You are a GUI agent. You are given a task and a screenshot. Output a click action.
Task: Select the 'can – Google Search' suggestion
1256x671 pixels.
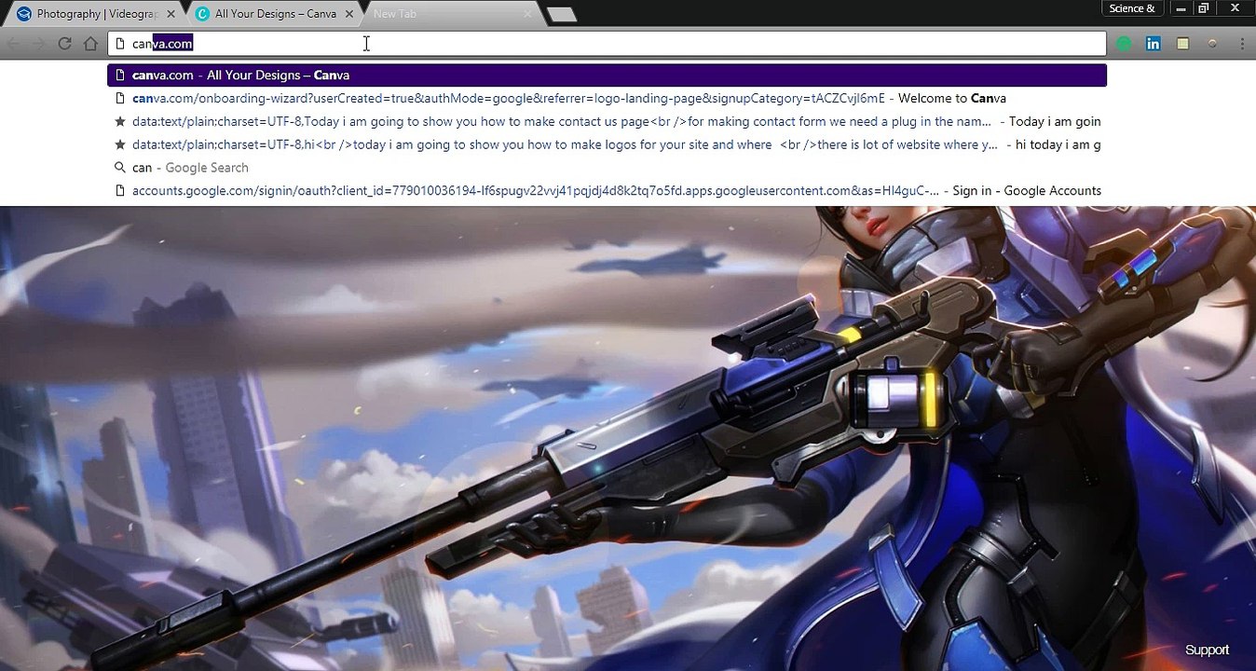point(607,168)
